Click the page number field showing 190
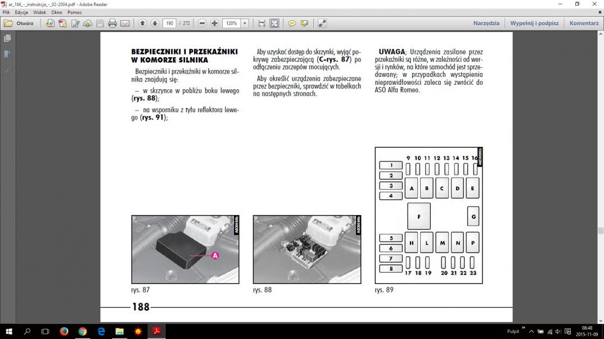604x339 pixels. tap(169, 24)
